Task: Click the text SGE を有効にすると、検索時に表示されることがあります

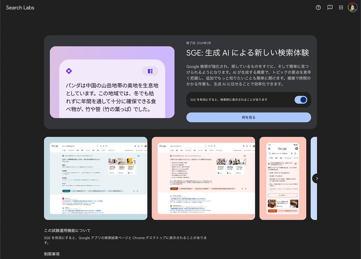Action: pyautogui.click(x=229, y=100)
